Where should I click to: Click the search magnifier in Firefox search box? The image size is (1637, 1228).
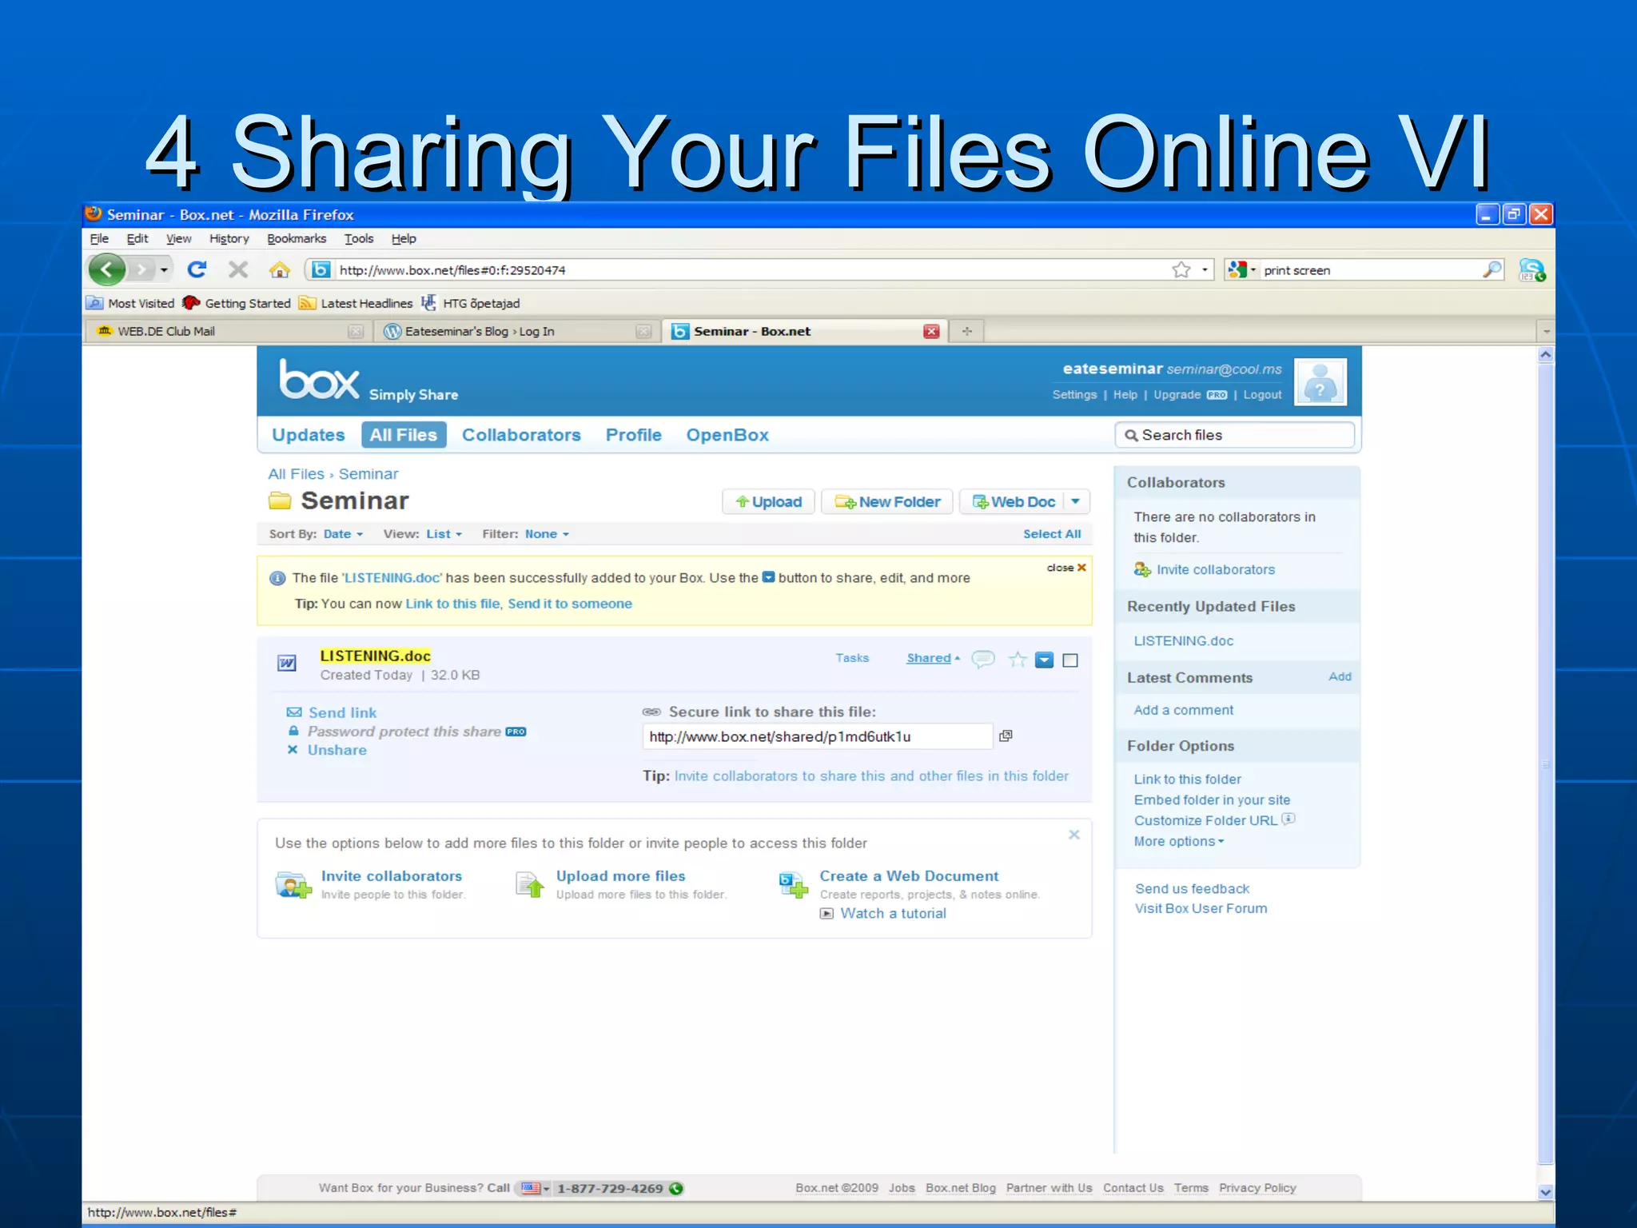tap(1492, 270)
